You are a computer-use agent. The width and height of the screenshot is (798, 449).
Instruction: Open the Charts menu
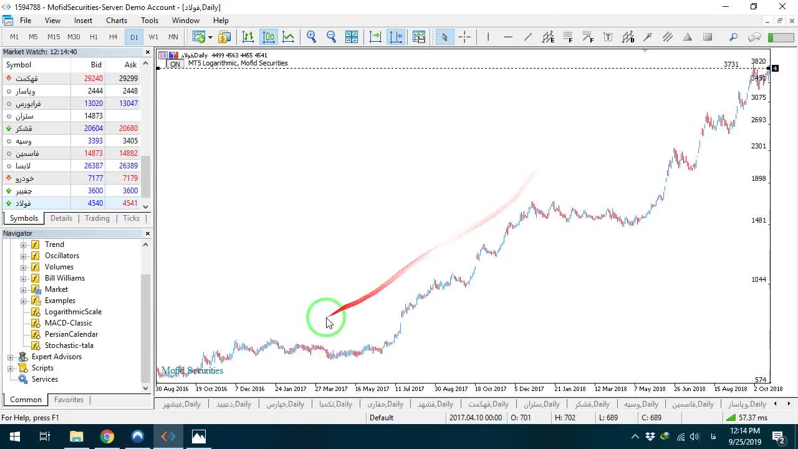click(x=117, y=21)
